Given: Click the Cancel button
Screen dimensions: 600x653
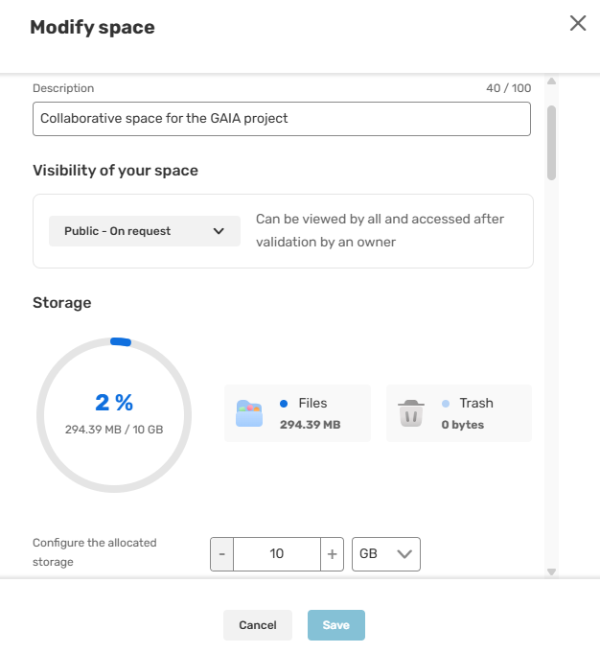Looking at the screenshot, I should click(258, 625).
